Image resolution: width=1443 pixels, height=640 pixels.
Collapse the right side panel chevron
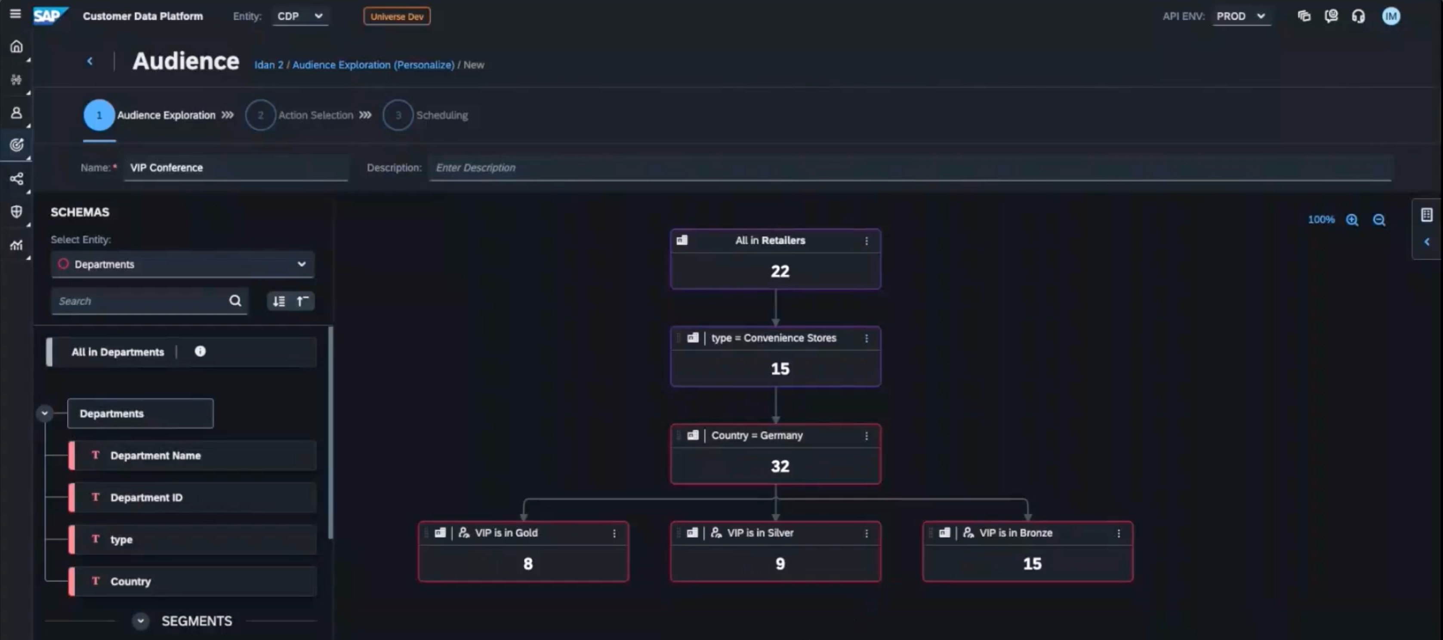(x=1427, y=242)
